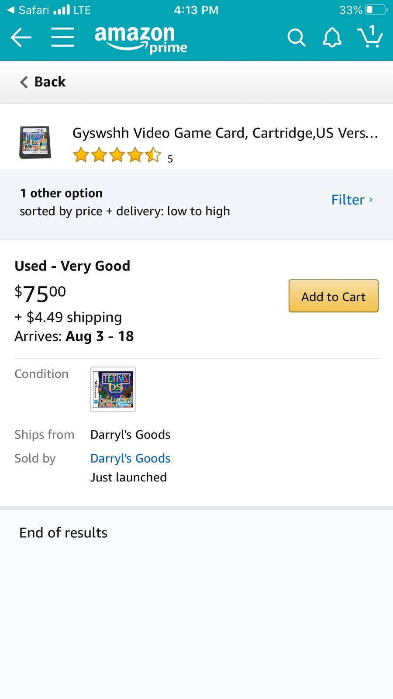
Task: Enlarge the Condition photo of Tetris DS
Action: point(113,389)
